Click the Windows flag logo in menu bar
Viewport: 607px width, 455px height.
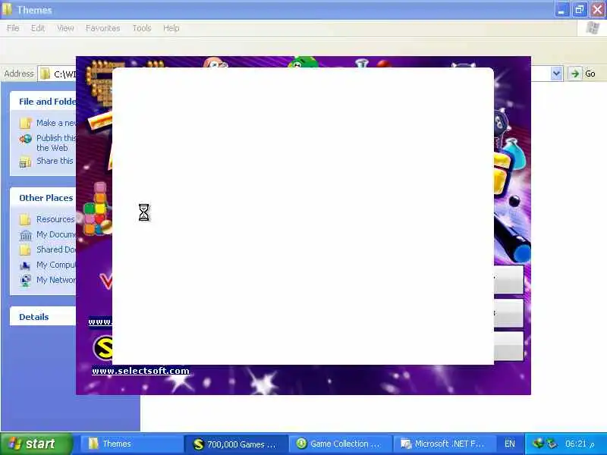(593, 28)
